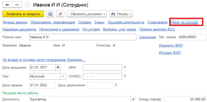This screenshot has width=207, height=102.
Task: Click the Дата приема field
Action: point(42,85)
